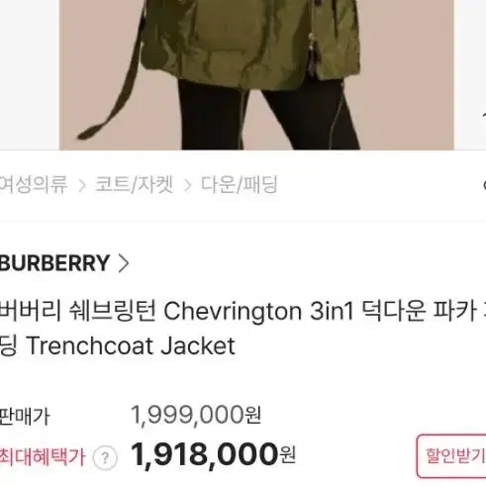This screenshot has height=486, width=486.
Task: Click the 판매가 label
Action: coord(25,417)
